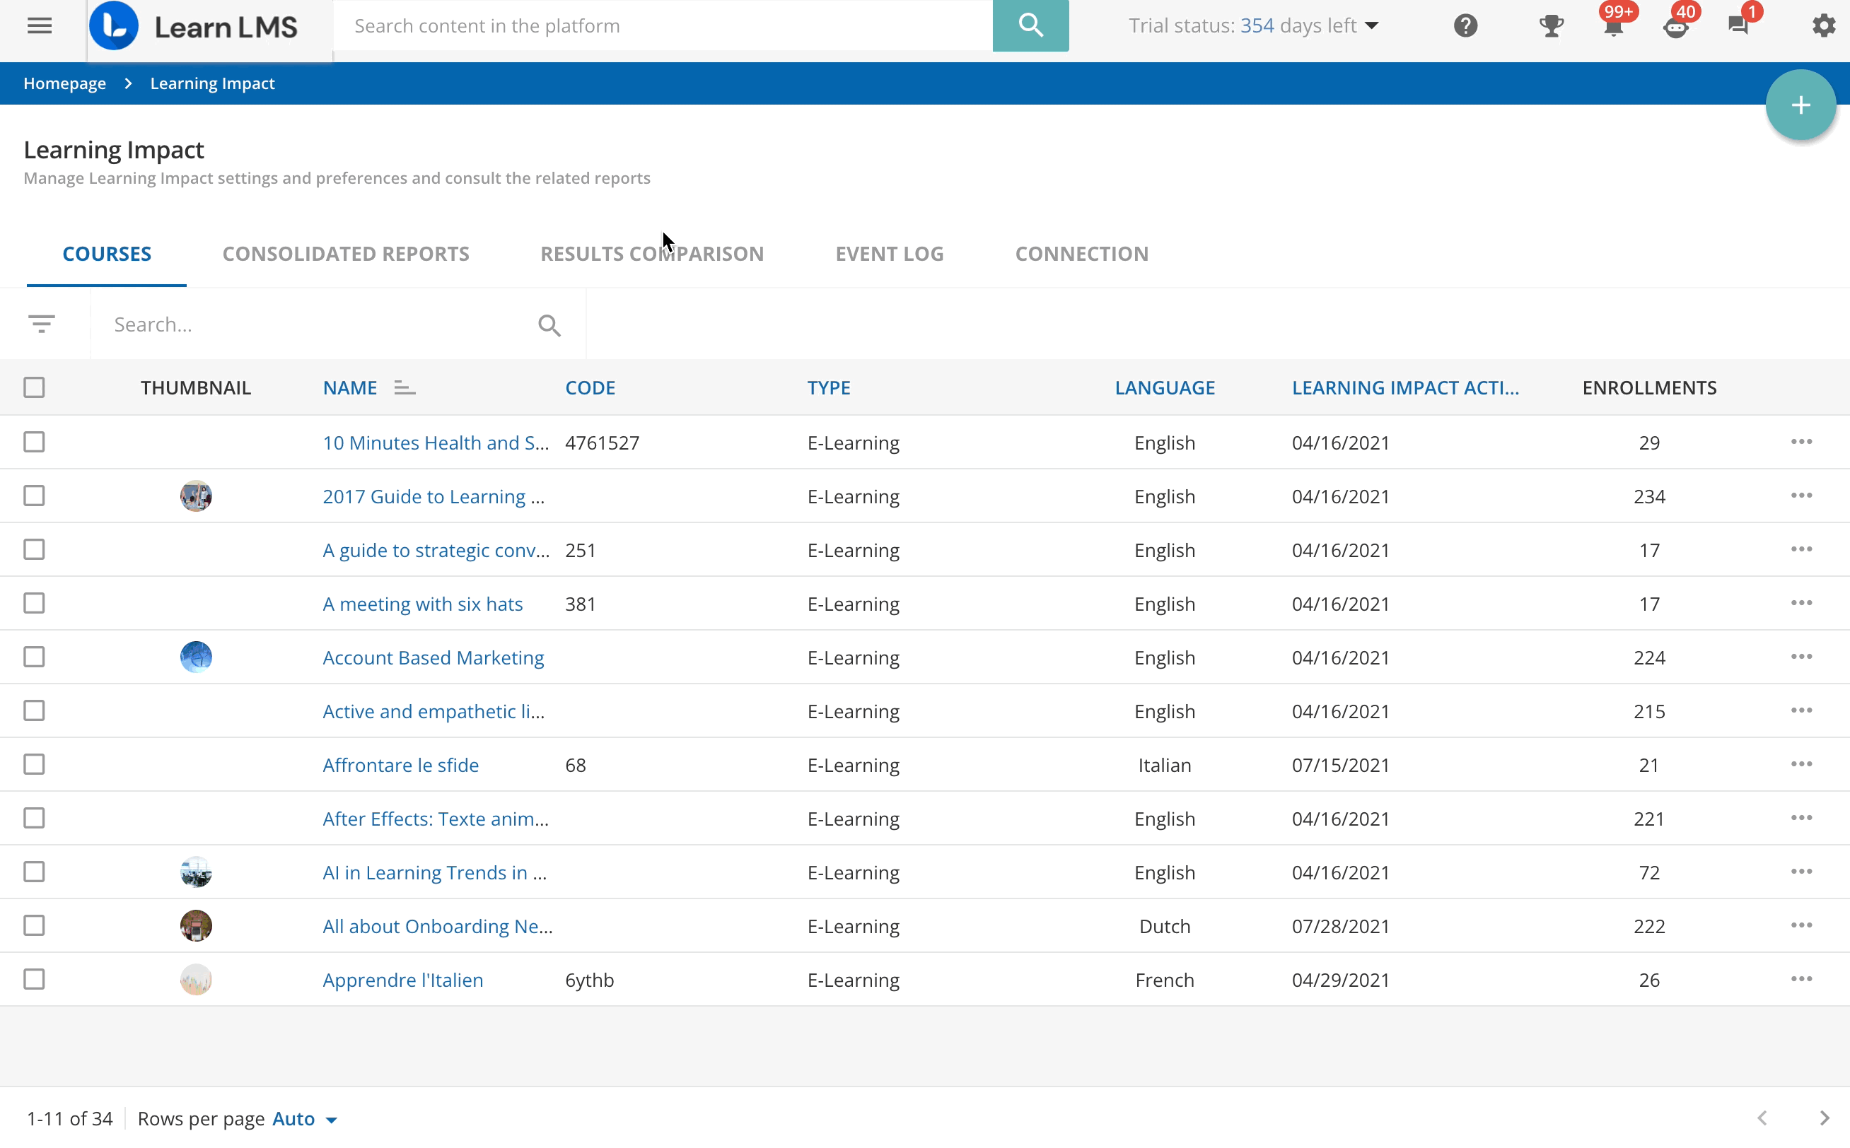Open Rows per page Auto dropdown

305,1118
